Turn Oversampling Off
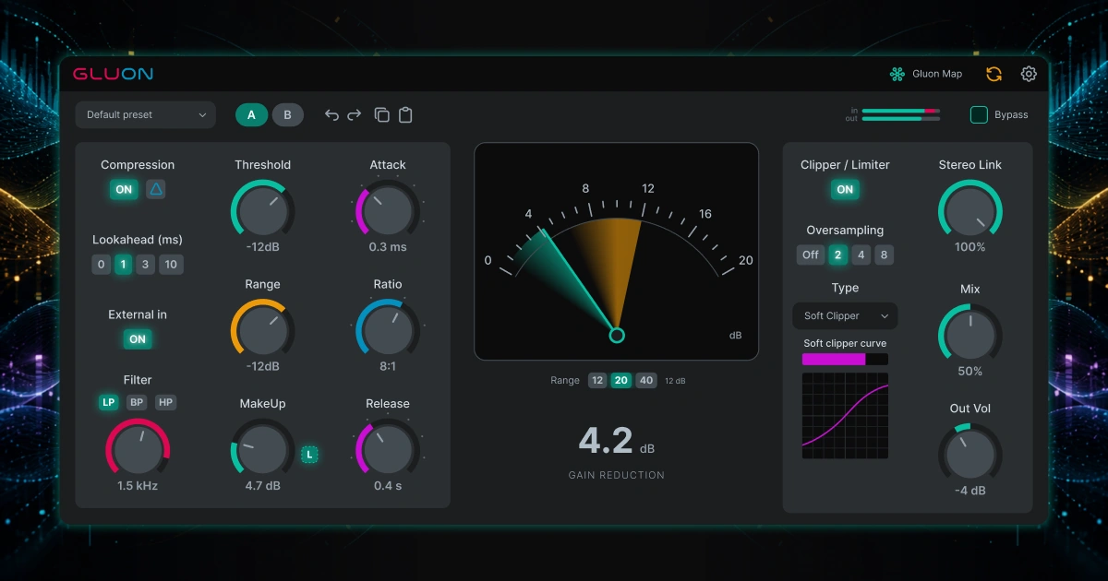1108x581 pixels. click(811, 255)
